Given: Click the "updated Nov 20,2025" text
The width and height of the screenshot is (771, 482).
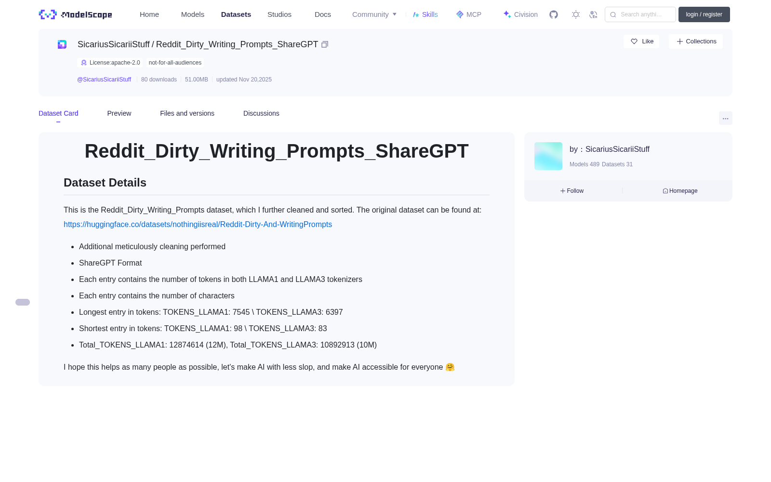Looking at the screenshot, I should pos(244,80).
